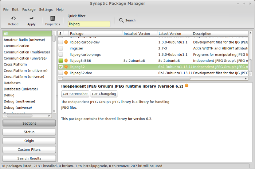Select the Debug section
255x169 pixels.
coord(27,95)
